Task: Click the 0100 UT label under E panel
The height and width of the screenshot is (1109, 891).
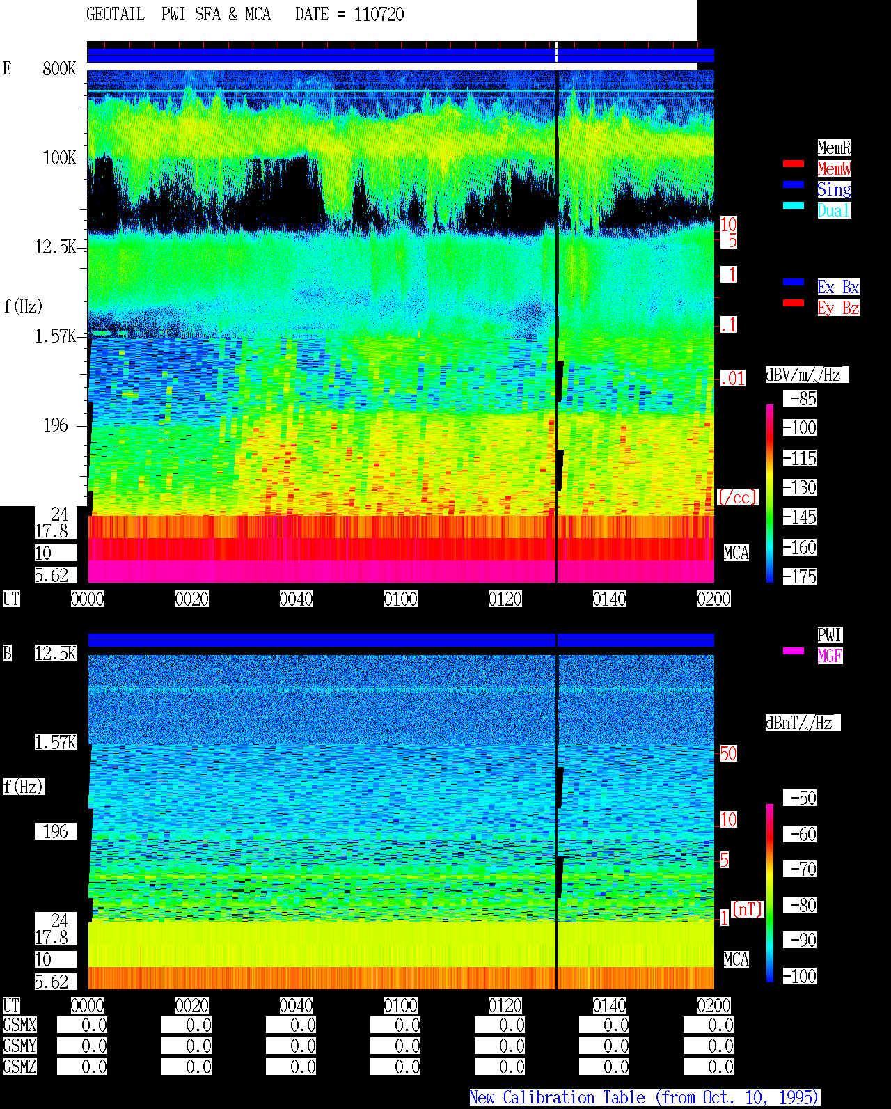Action: pos(401,599)
